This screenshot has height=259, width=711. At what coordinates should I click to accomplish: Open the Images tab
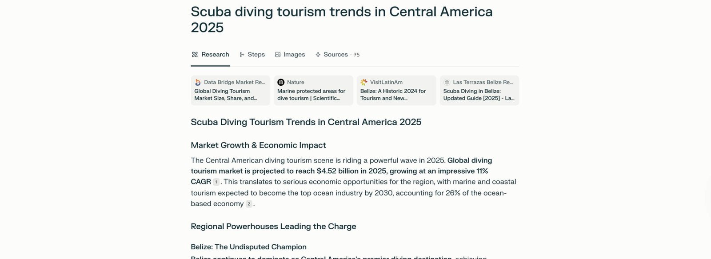(x=290, y=55)
